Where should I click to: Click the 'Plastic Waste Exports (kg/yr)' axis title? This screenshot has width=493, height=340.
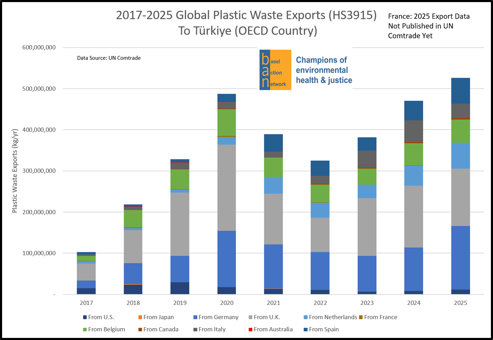pyautogui.click(x=15, y=171)
